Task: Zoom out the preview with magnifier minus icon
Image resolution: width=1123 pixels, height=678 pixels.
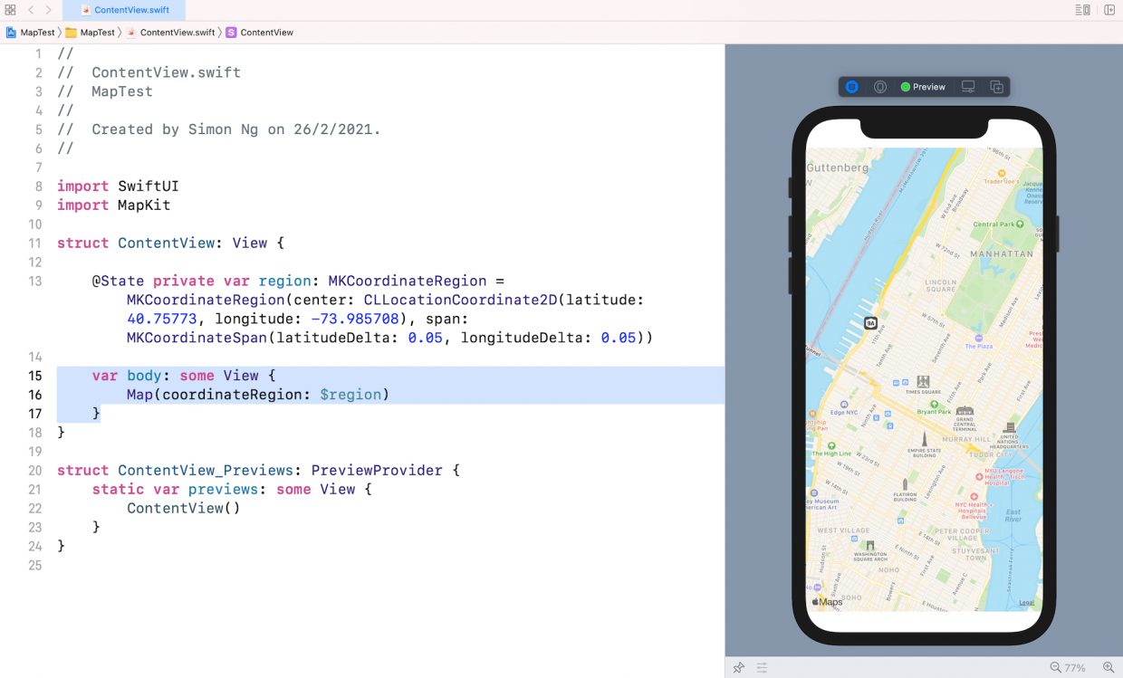Action: 1055,667
